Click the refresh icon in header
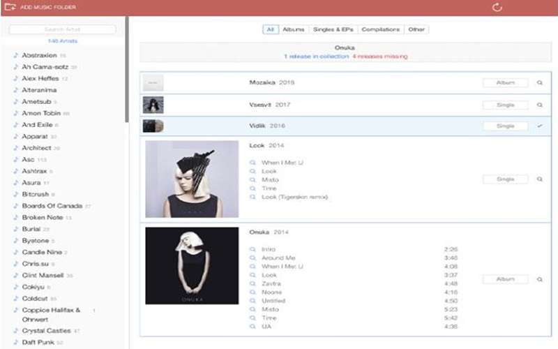 tap(497, 7)
